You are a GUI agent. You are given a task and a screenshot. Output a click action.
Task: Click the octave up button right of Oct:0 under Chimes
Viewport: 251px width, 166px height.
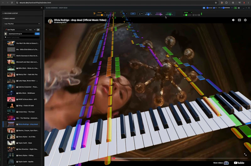(x=113, y=15)
